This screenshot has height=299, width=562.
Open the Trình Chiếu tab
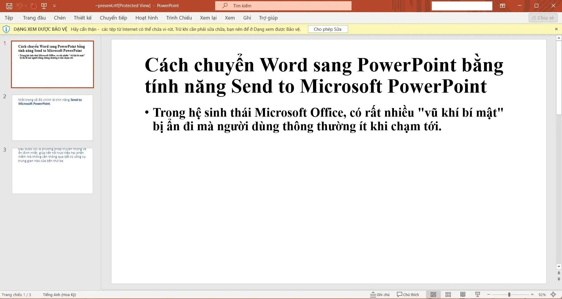[179, 18]
